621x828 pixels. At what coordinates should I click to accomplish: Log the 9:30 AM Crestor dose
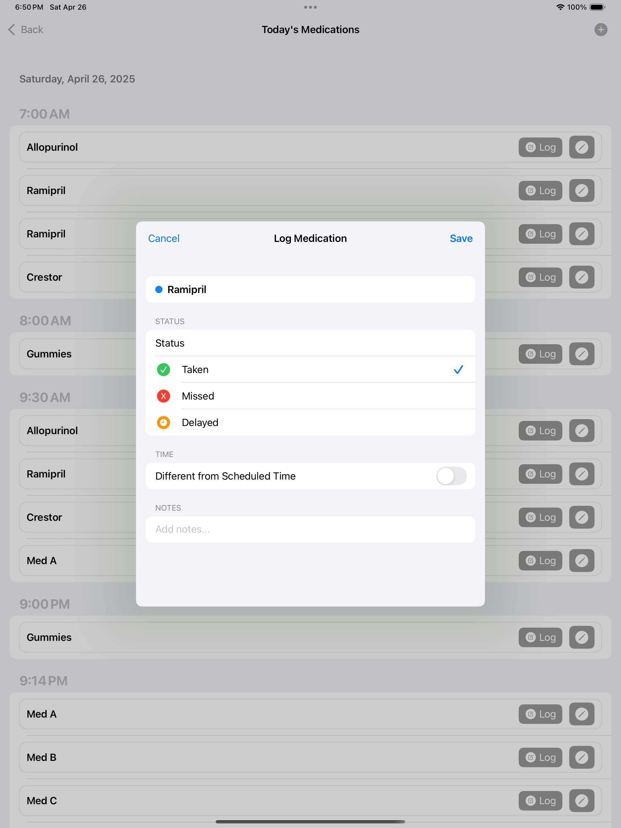click(x=540, y=517)
